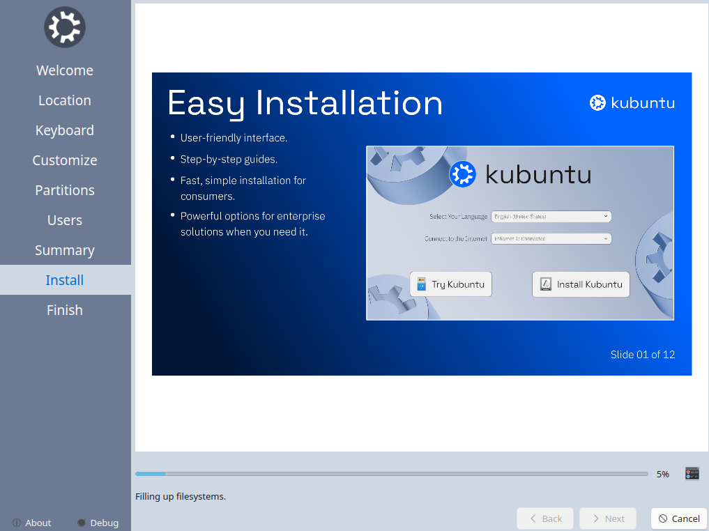Screen dimensions: 709x531
Task: Open the Select Your Language dropdown
Action: pos(551,216)
